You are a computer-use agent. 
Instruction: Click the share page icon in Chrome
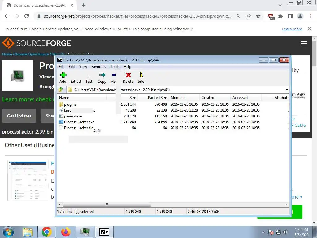[248, 16]
